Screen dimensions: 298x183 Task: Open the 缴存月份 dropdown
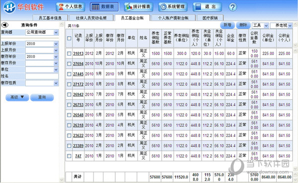point(56,63)
